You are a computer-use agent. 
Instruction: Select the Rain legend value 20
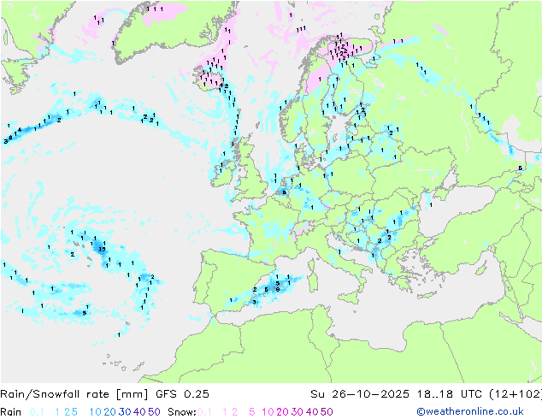(109, 412)
